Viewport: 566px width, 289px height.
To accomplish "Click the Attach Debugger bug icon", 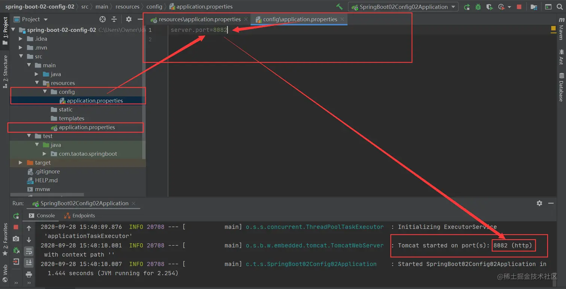I will pos(16,250).
